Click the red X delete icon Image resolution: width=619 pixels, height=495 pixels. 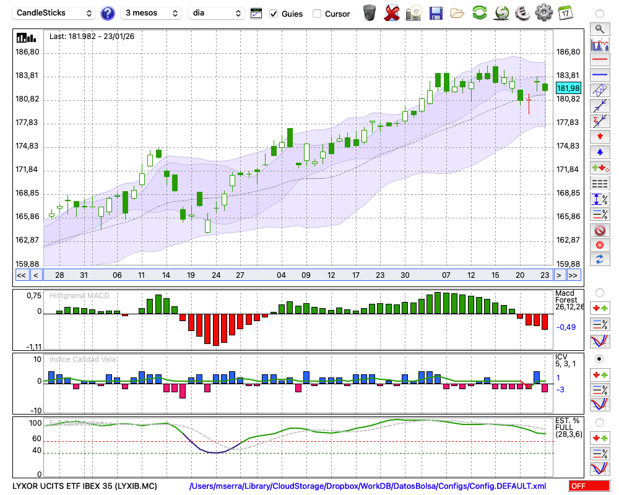point(392,13)
